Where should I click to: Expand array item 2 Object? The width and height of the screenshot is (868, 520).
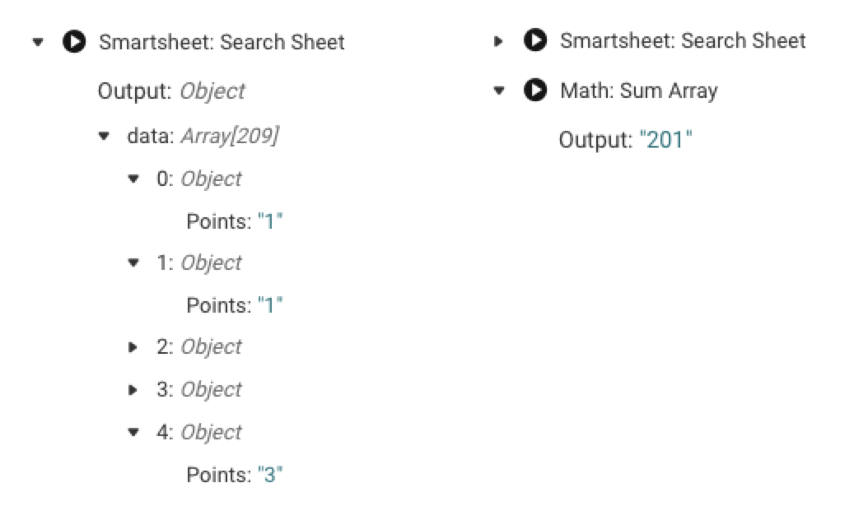(133, 347)
